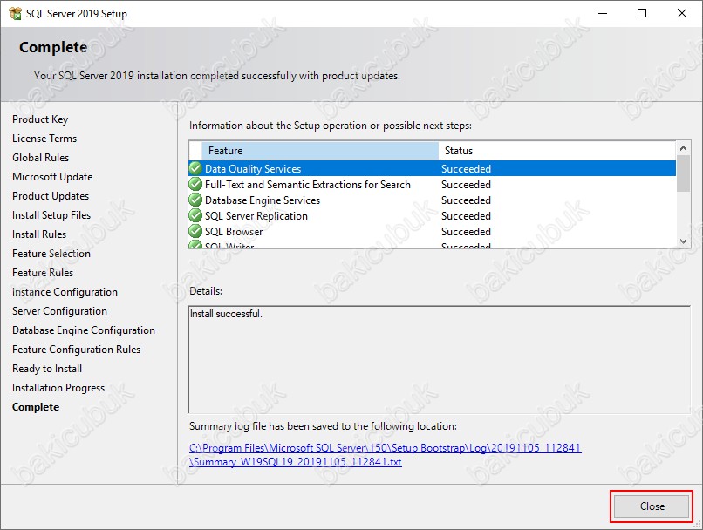This screenshot has height=530, width=703.
Task: Click inside the Details text box
Action: [x=440, y=360]
